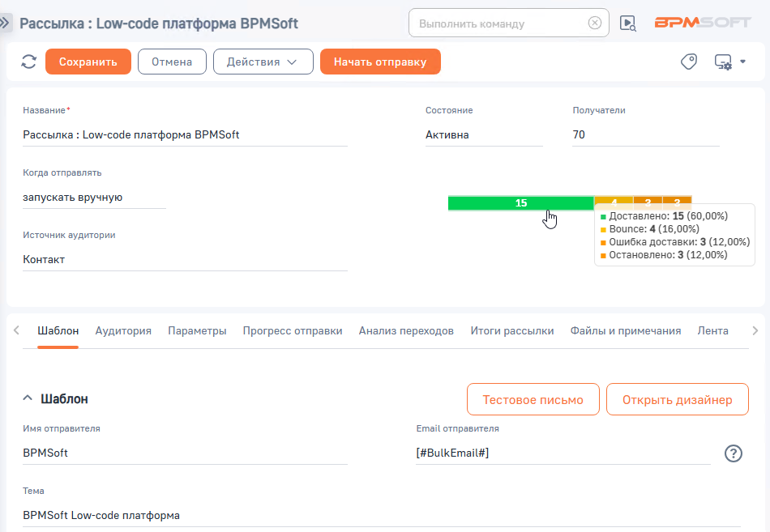Click the Доставлено legend entry

coord(664,216)
